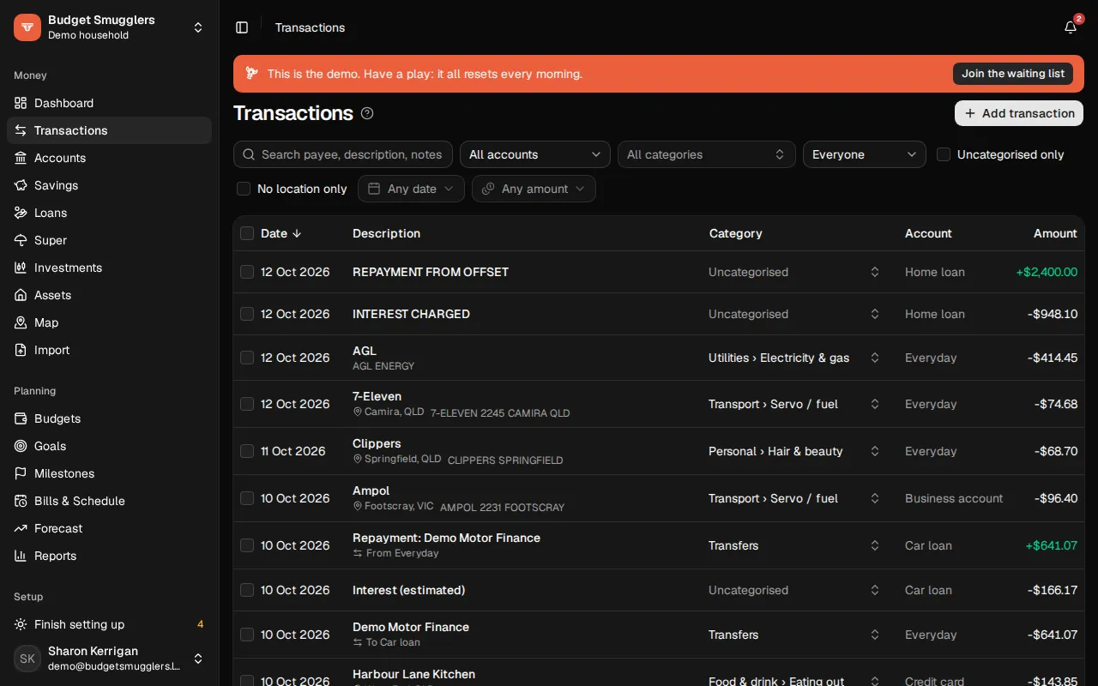Click Join the waiting list
The width and height of the screenshot is (1098, 686).
[1013, 74]
